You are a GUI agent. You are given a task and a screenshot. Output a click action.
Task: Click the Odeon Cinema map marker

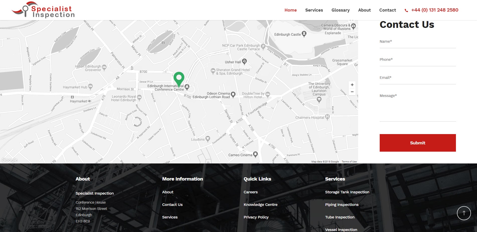pyautogui.click(x=233, y=94)
